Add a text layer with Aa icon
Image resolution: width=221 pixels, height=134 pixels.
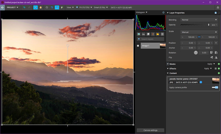(x=143, y=34)
